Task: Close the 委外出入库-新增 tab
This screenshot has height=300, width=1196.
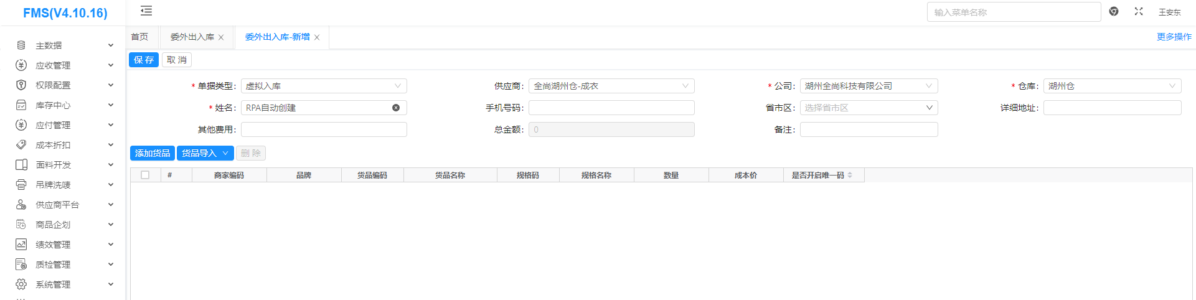Action: (317, 37)
